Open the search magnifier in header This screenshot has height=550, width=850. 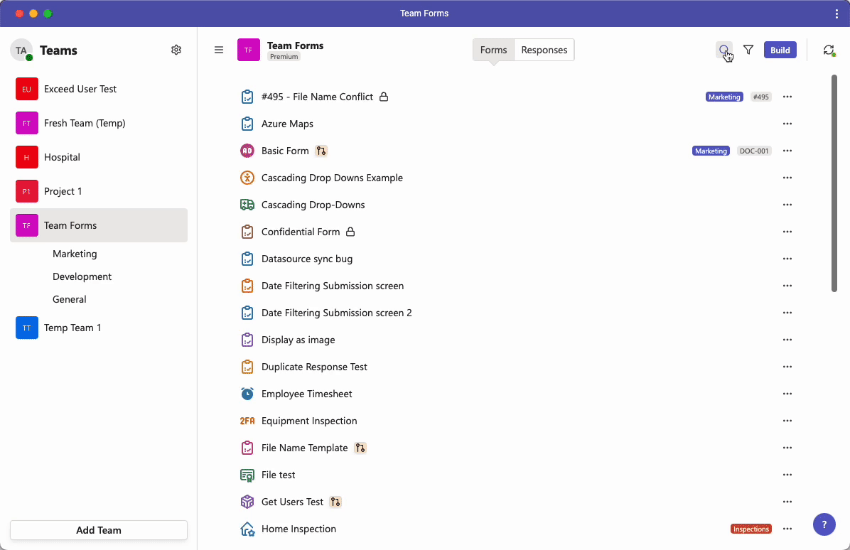point(723,50)
